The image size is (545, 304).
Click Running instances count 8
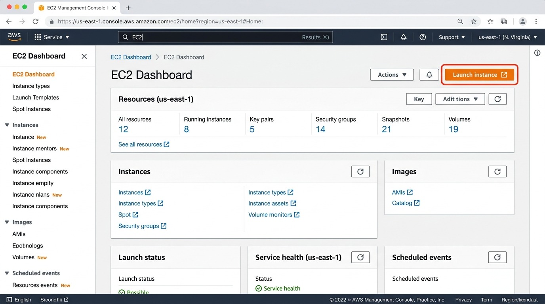pos(187,129)
